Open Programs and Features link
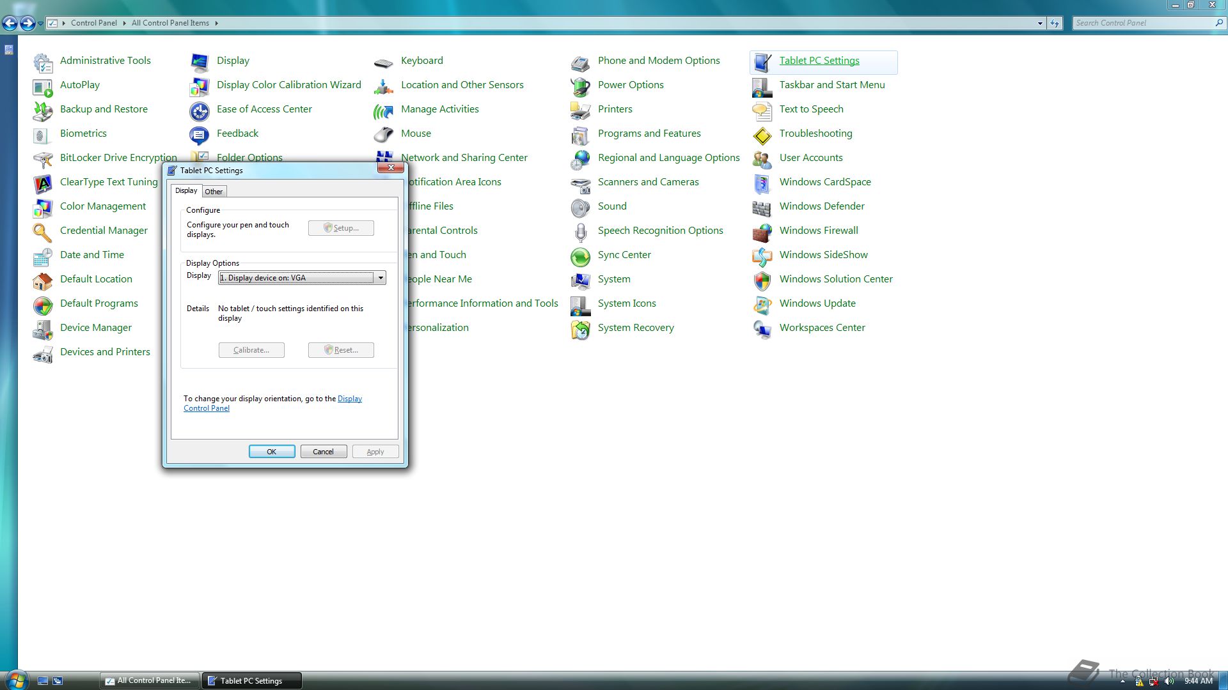 tap(649, 134)
